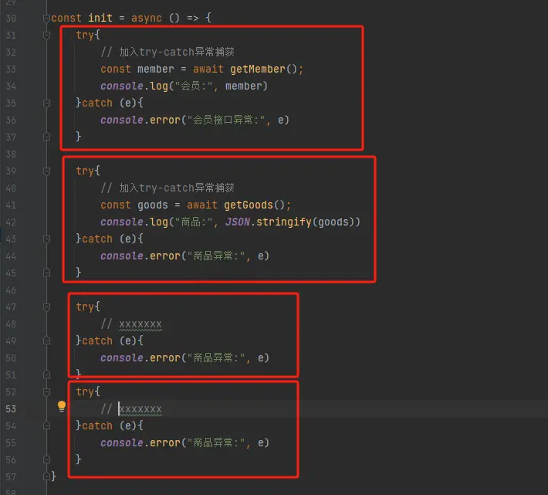Screen dimensions: 548x495
Task: Click the xxxxxxx comment on line 53
Action: (x=131, y=409)
